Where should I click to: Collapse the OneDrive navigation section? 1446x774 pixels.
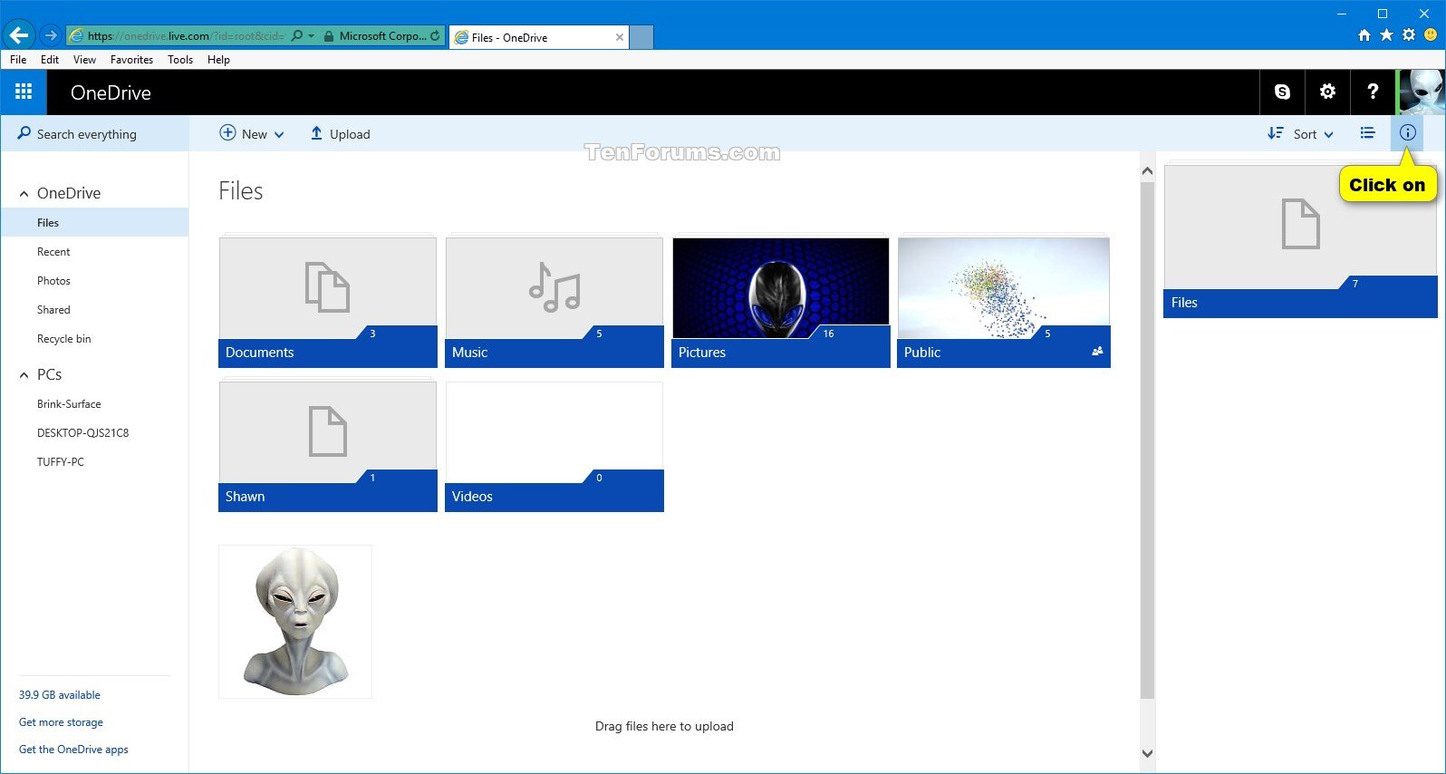(x=24, y=194)
